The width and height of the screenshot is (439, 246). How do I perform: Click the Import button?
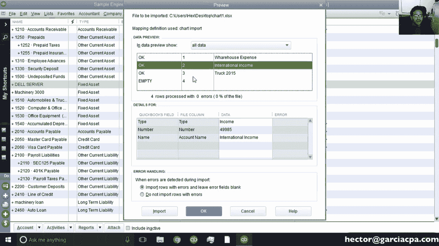pos(160,211)
